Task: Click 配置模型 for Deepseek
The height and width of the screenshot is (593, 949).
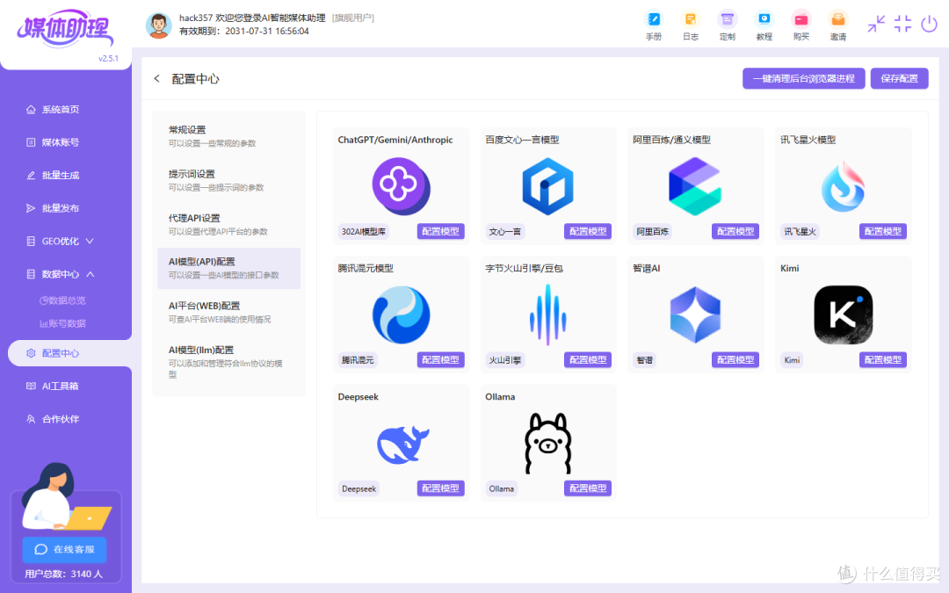Action: click(440, 488)
